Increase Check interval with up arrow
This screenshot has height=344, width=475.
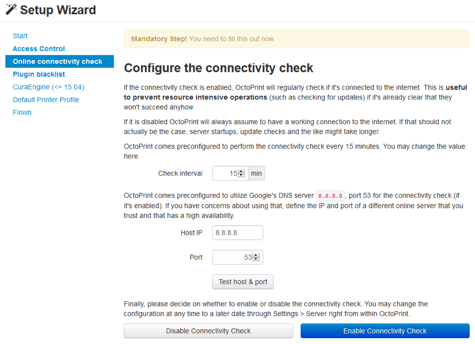click(241, 171)
